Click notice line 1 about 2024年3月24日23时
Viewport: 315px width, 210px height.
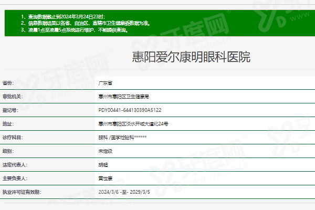63,17
